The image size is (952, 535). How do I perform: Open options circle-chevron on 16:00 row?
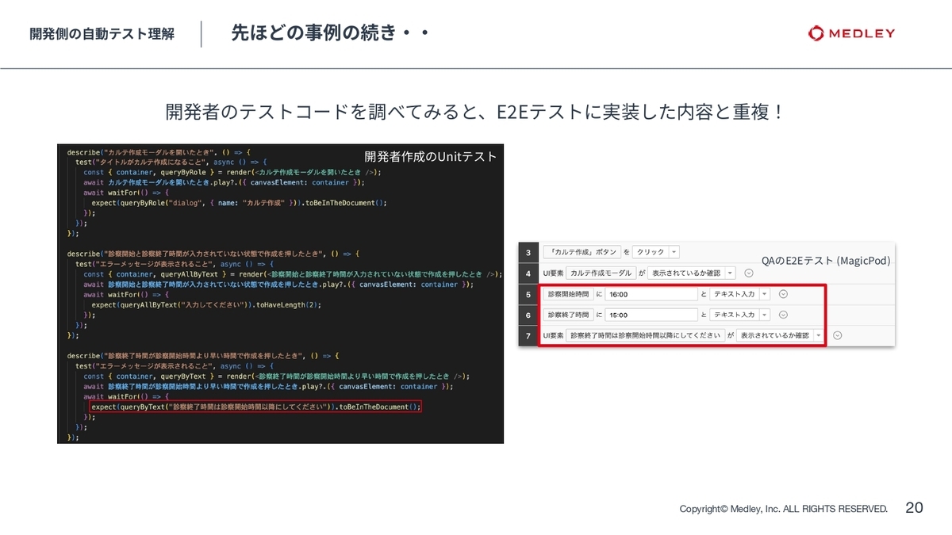click(783, 293)
